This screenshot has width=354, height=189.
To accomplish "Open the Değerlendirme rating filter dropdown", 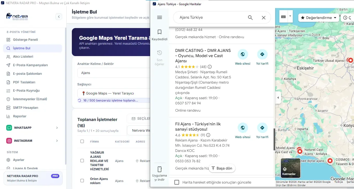I will tap(319, 18).
